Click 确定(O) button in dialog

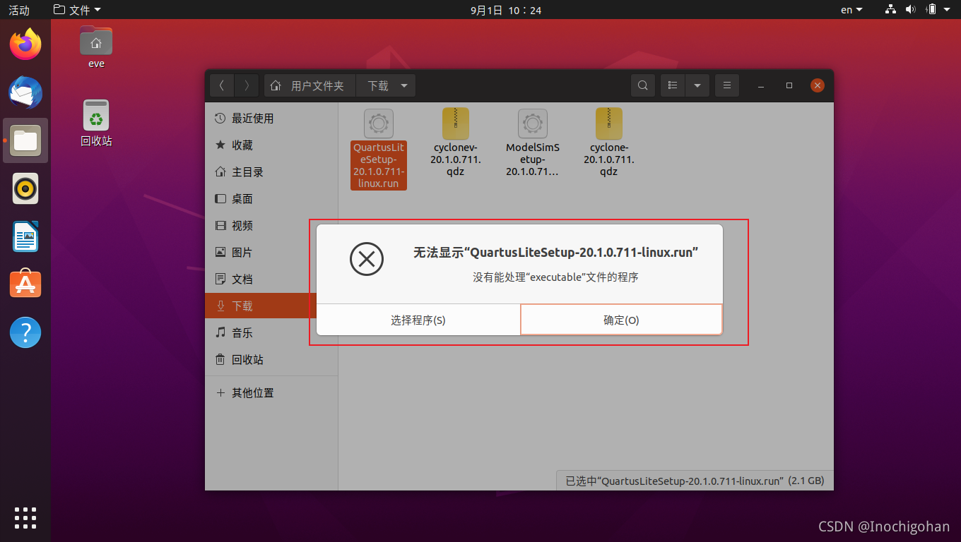tap(621, 320)
